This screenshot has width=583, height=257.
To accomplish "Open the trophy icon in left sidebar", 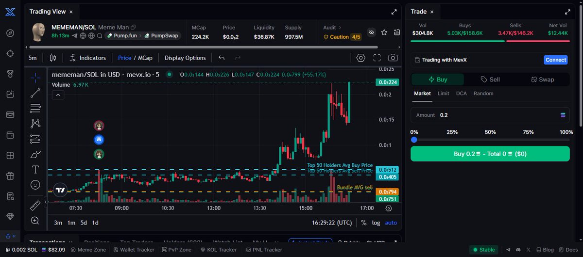I will 11,74.
